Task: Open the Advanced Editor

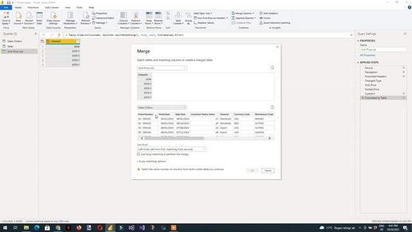Action: (103, 18)
